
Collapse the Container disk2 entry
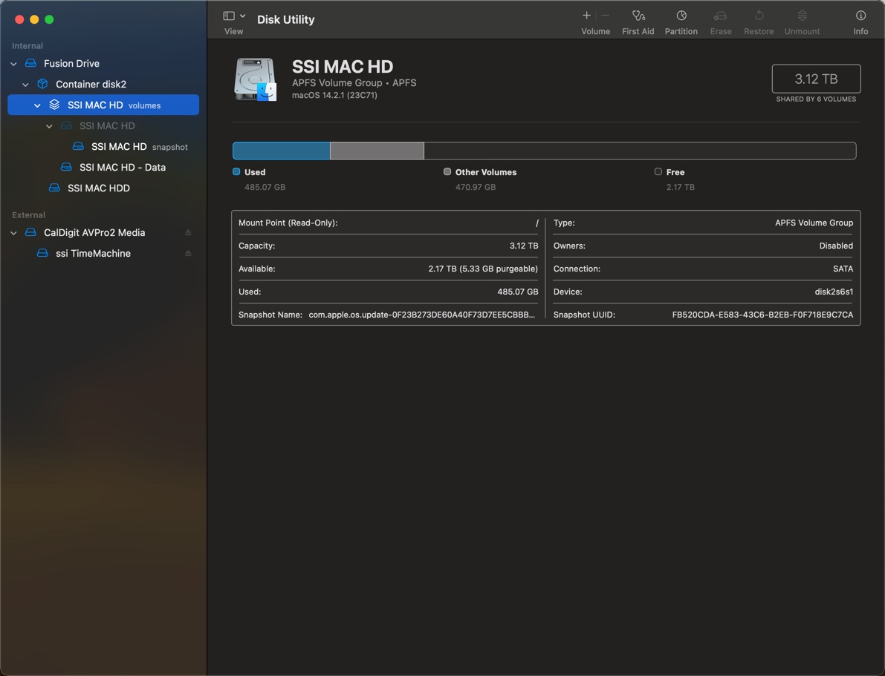coord(25,85)
